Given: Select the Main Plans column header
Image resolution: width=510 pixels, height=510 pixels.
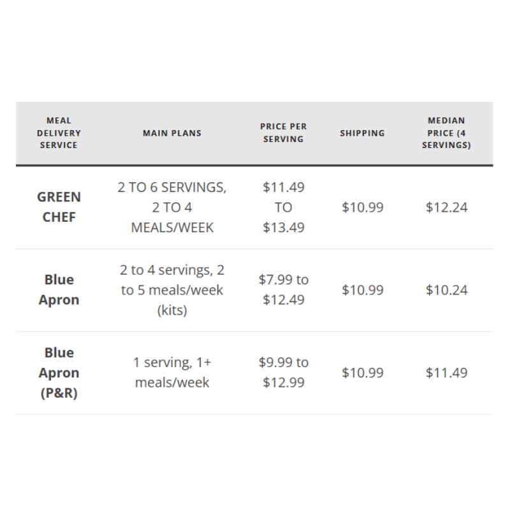Looking at the screenshot, I should 172,133.
